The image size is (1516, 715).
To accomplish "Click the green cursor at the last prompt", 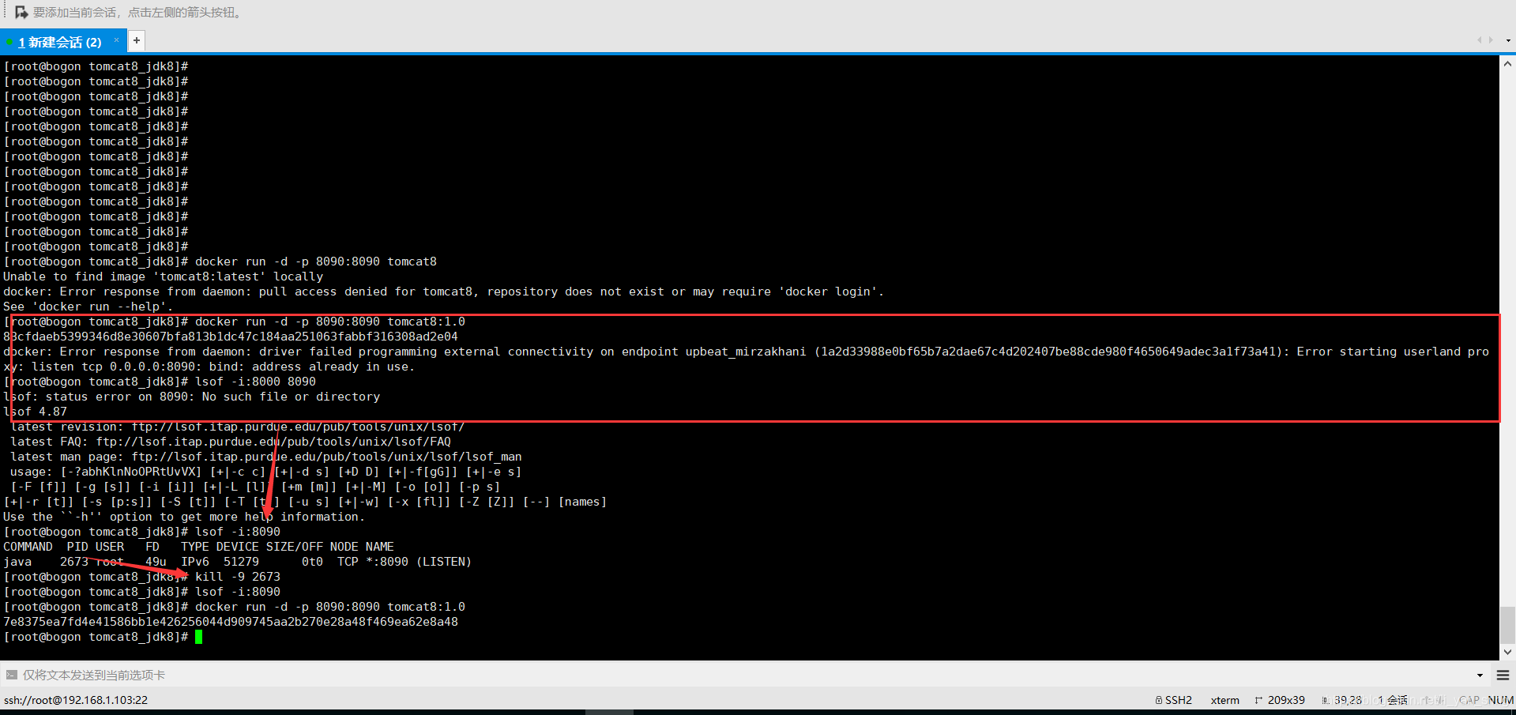I will pos(199,637).
